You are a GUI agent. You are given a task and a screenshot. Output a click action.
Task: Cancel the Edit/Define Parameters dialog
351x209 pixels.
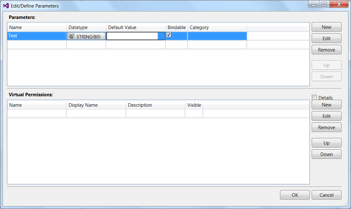click(326, 195)
